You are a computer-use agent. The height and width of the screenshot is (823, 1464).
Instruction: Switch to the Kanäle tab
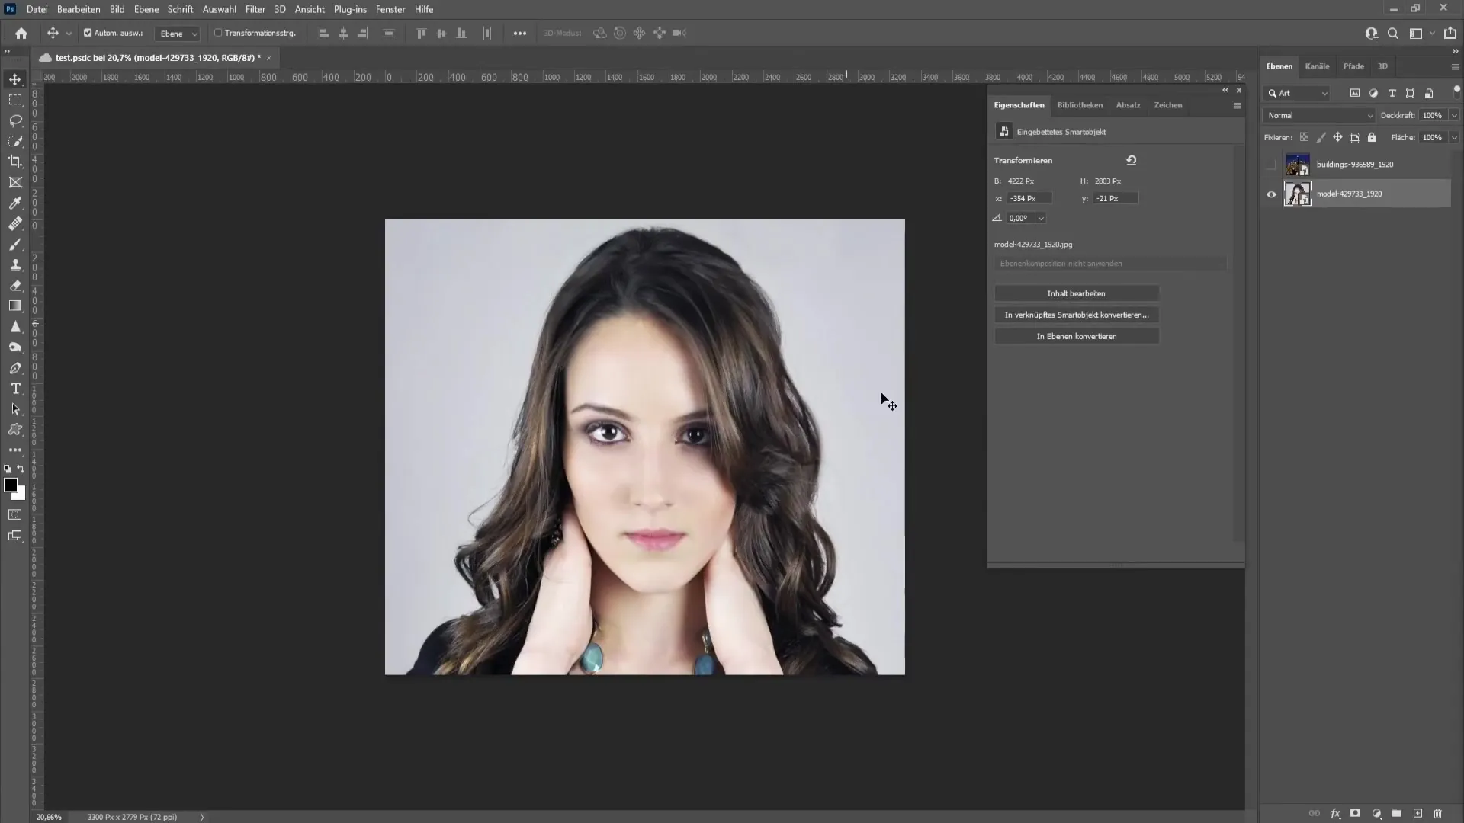point(1318,66)
